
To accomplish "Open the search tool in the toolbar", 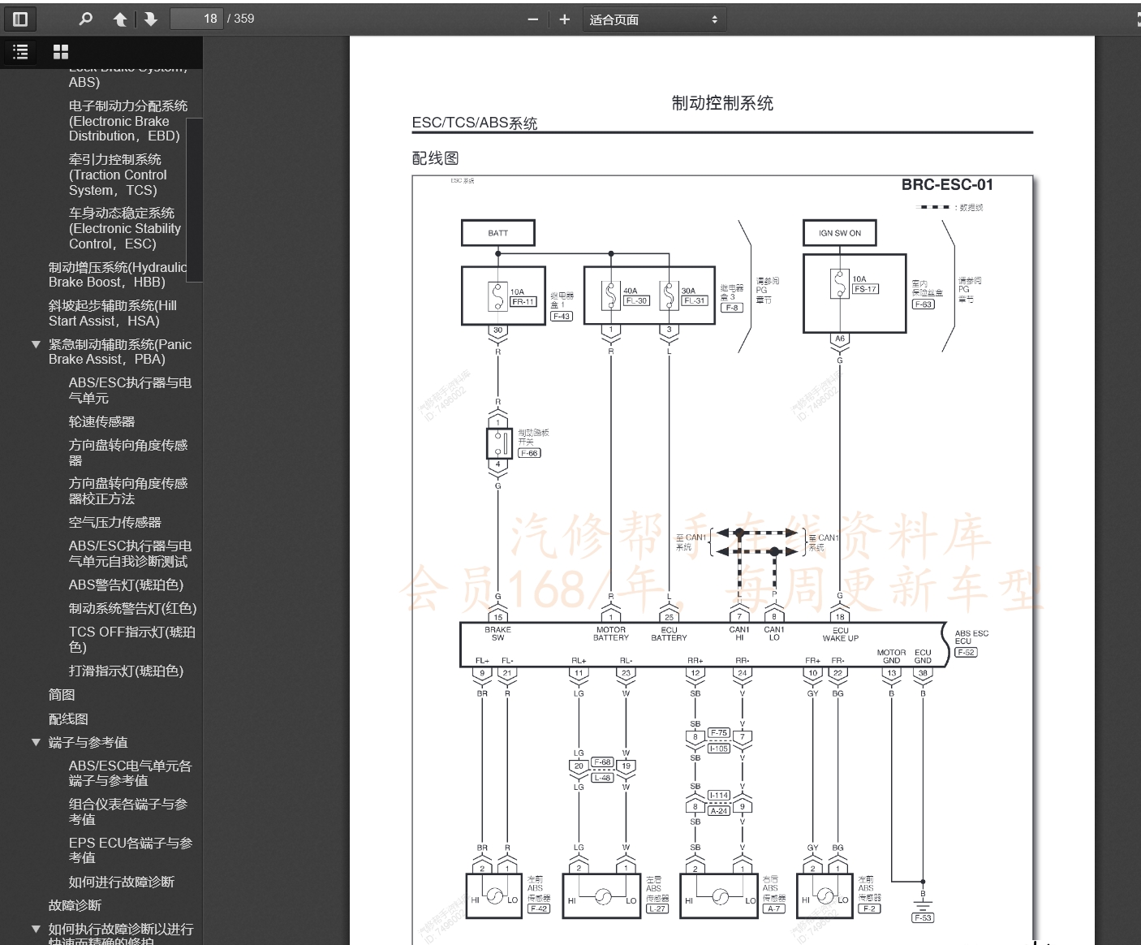I will click(x=85, y=19).
